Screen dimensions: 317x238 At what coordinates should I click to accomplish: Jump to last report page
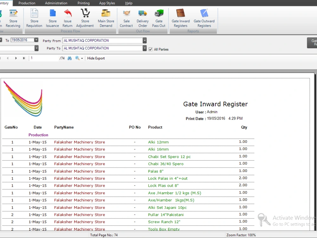click(24, 58)
